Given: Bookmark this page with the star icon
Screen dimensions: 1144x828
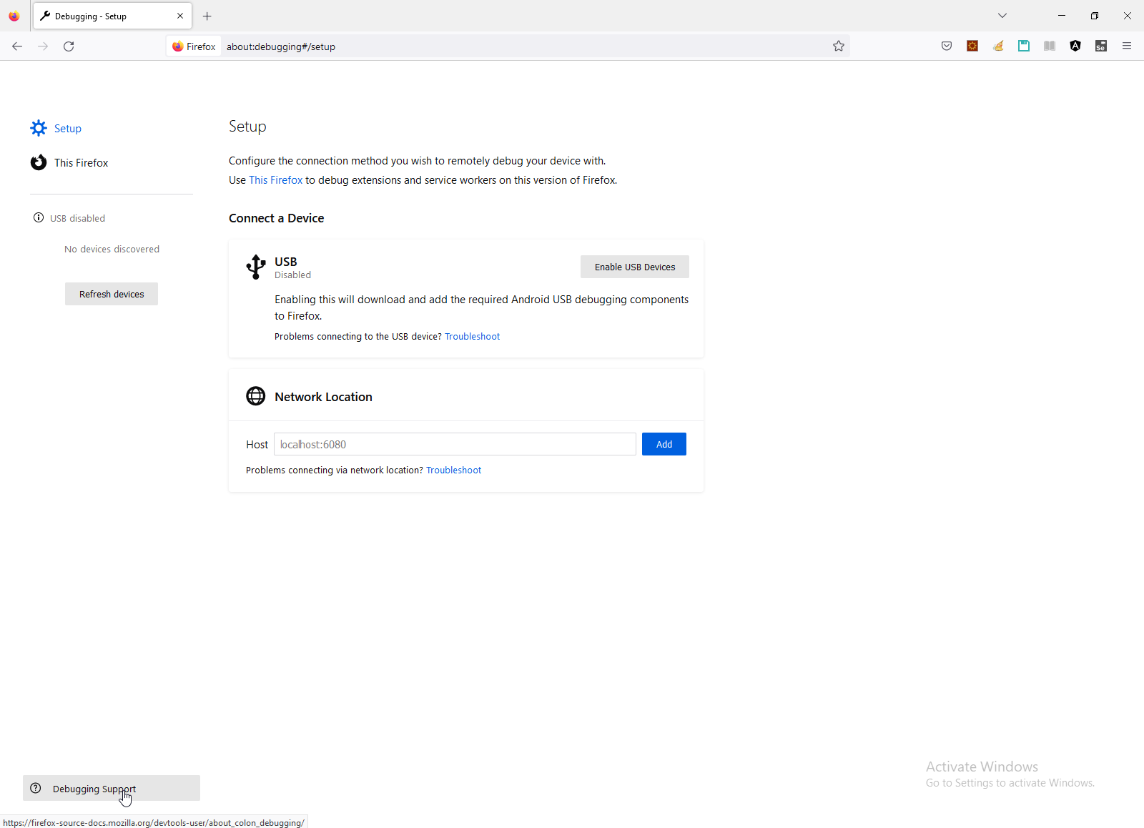Looking at the screenshot, I should click(x=839, y=46).
